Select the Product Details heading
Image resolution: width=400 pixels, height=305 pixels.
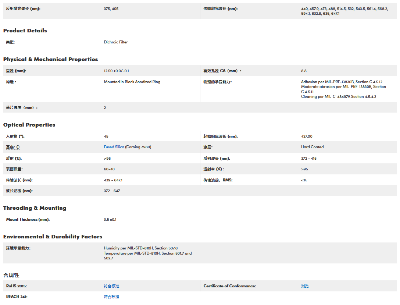pos(25,31)
